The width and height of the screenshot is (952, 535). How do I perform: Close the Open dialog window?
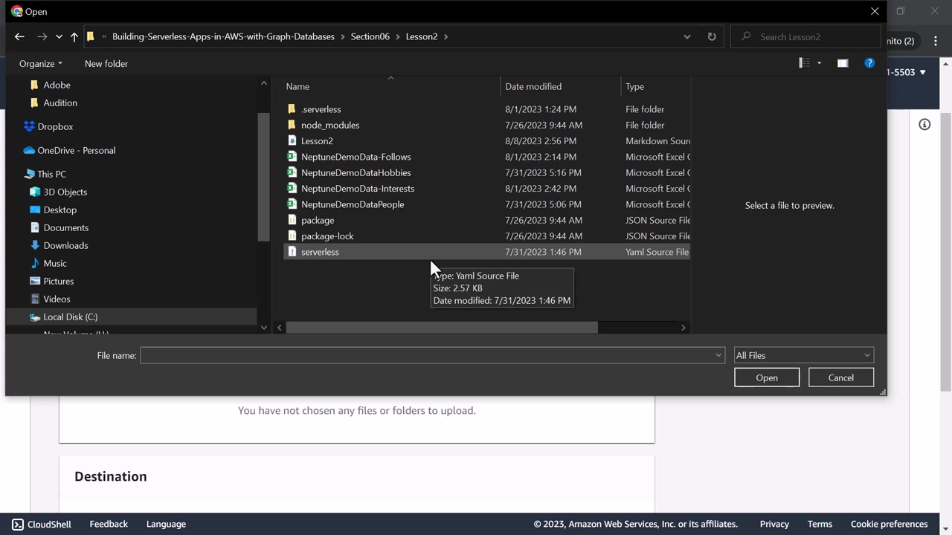pos(875,11)
